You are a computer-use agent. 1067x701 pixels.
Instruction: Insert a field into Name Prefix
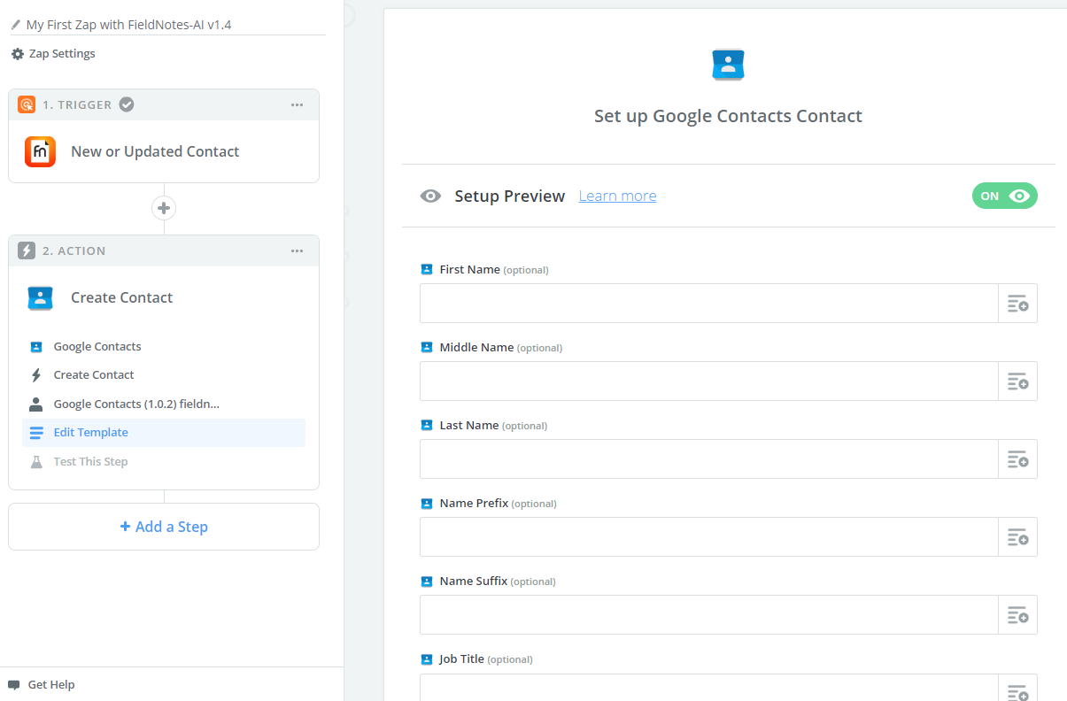point(1017,537)
